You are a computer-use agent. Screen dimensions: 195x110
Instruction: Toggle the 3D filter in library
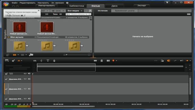47,14
